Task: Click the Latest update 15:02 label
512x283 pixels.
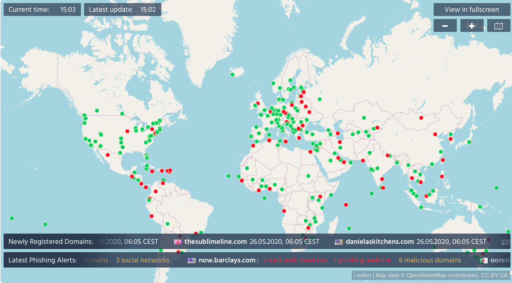Action: pos(122,9)
